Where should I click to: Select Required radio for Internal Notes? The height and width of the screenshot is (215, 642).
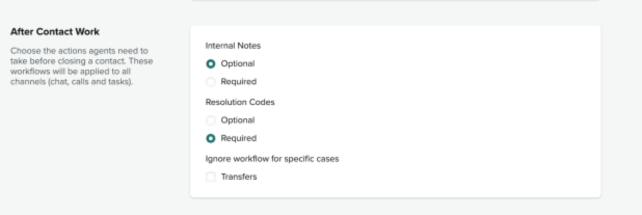click(x=210, y=82)
